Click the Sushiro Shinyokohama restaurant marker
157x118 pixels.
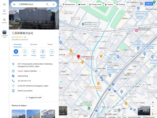tap(98, 83)
